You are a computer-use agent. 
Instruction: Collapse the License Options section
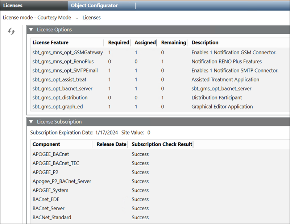(x=31, y=30)
